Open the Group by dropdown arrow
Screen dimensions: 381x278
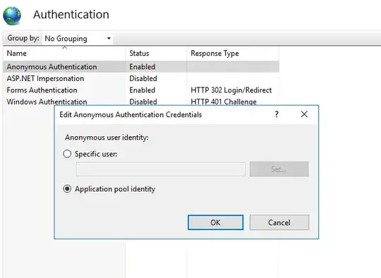(109, 38)
